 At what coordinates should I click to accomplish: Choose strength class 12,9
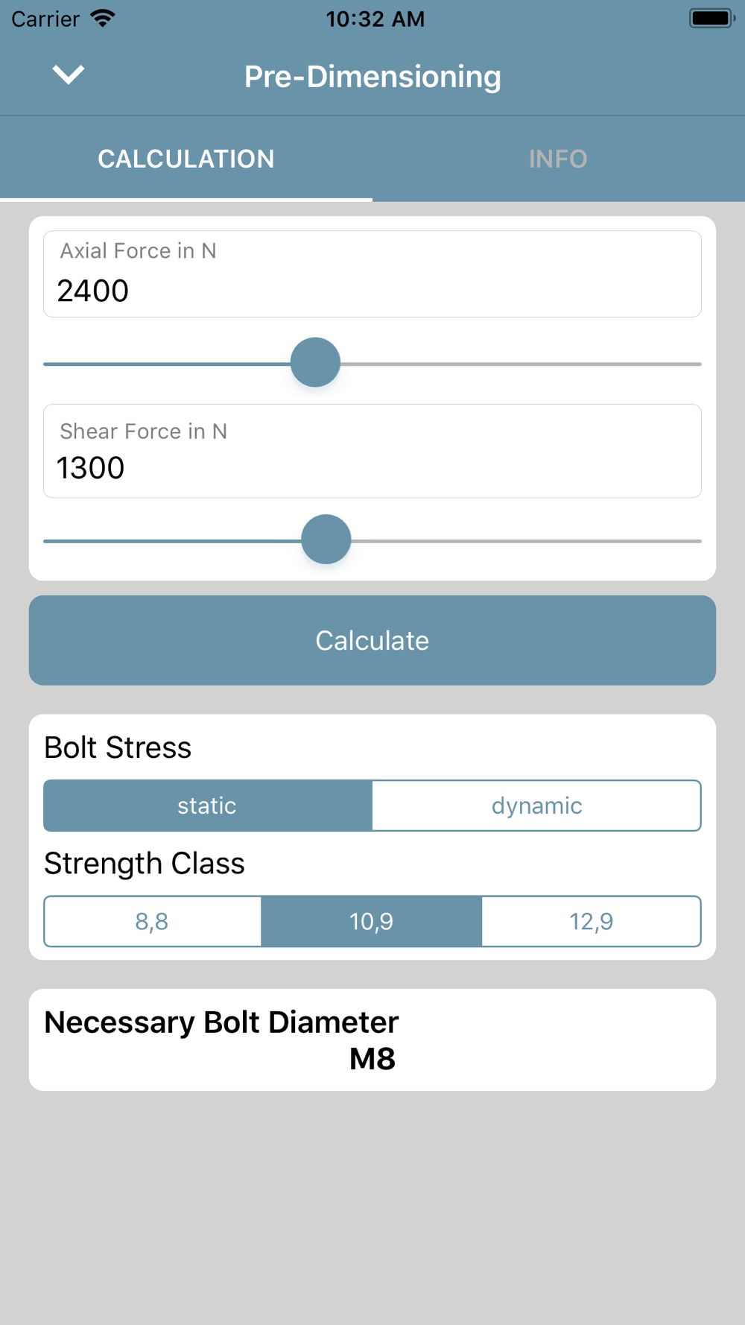(591, 922)
